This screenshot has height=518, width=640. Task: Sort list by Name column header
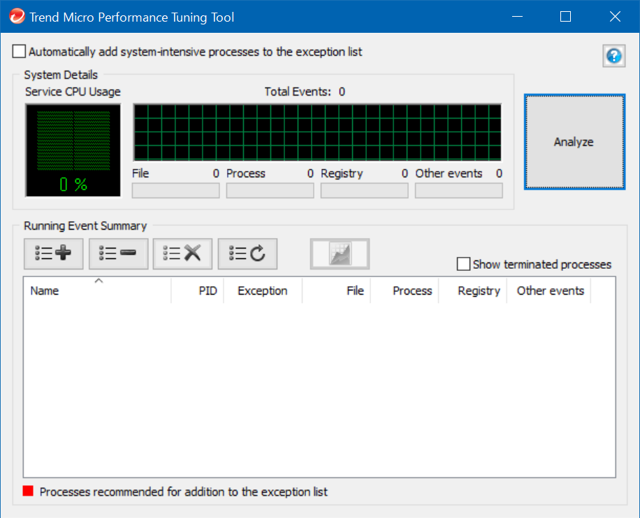pos(97,291)
